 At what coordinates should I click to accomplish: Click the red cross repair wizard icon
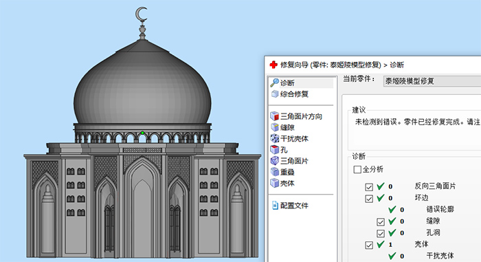point(273,65)
